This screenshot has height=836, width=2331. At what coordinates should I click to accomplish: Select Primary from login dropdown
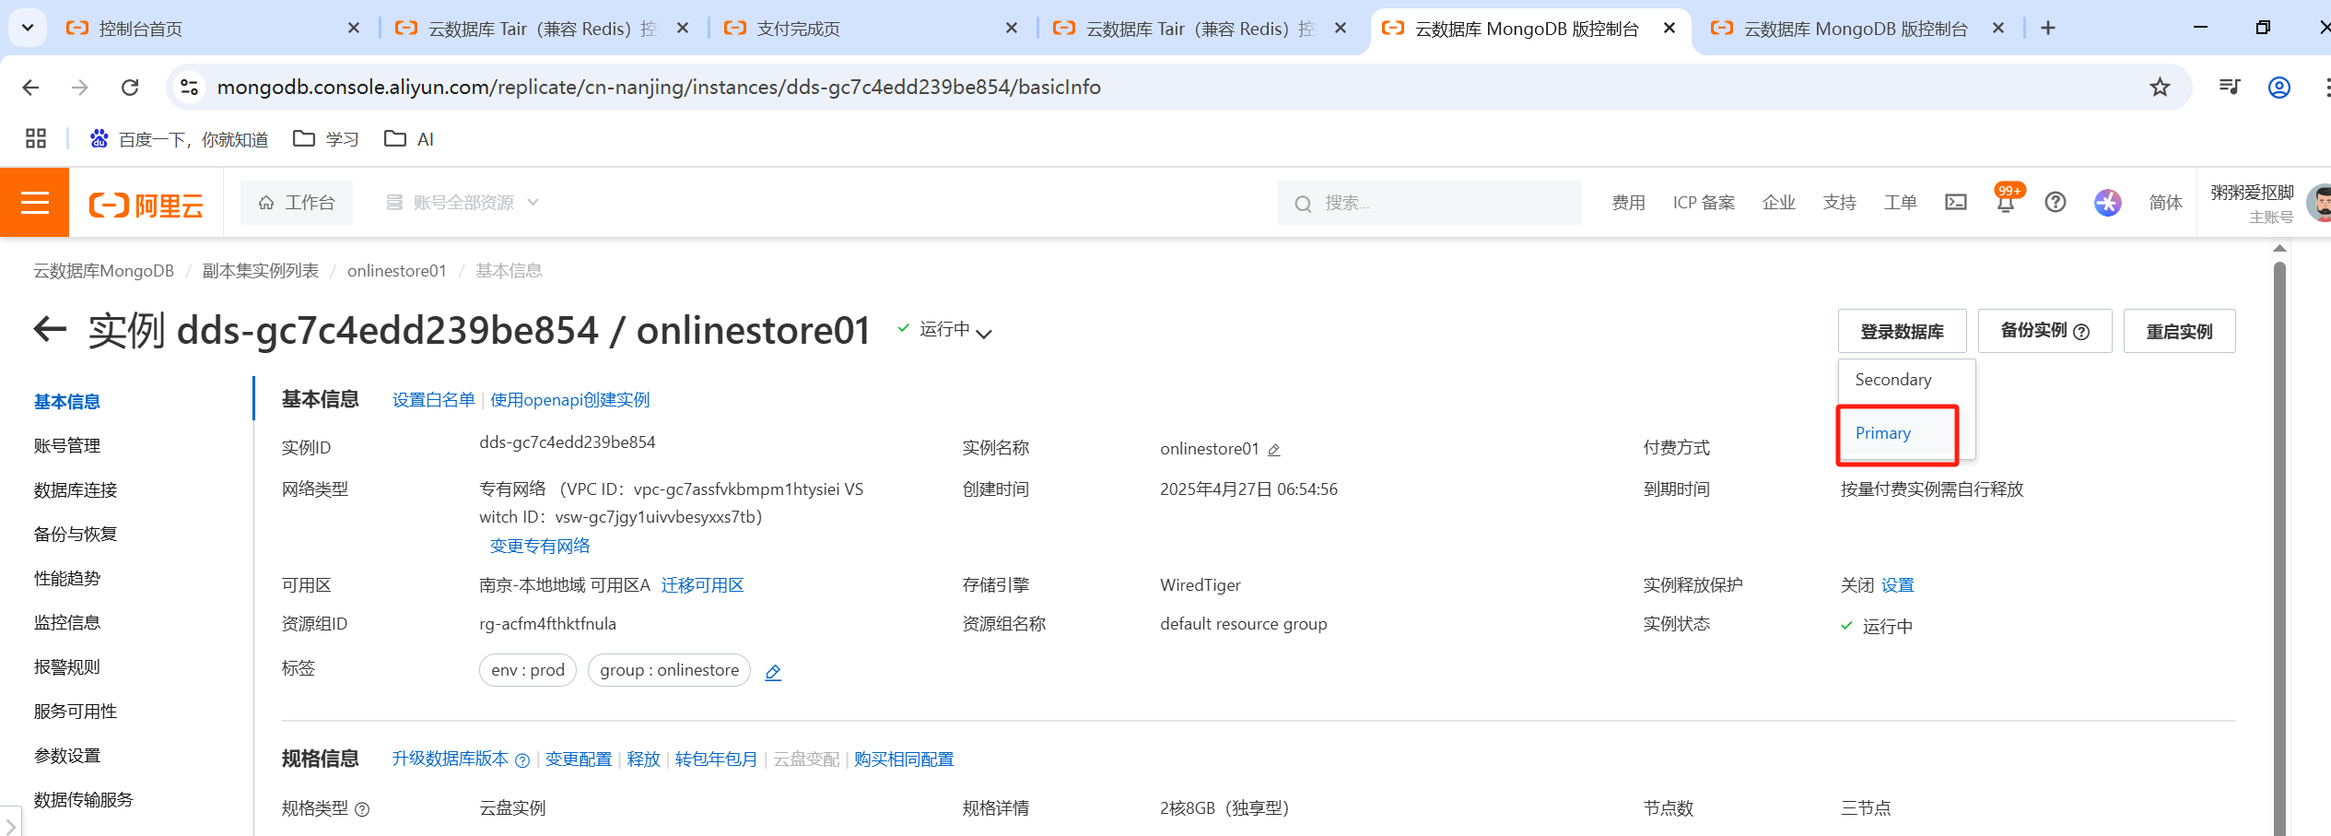click(x=1882, y=433)
